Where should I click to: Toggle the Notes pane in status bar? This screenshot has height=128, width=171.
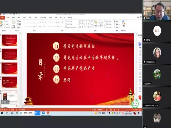[x=94, y=110]
